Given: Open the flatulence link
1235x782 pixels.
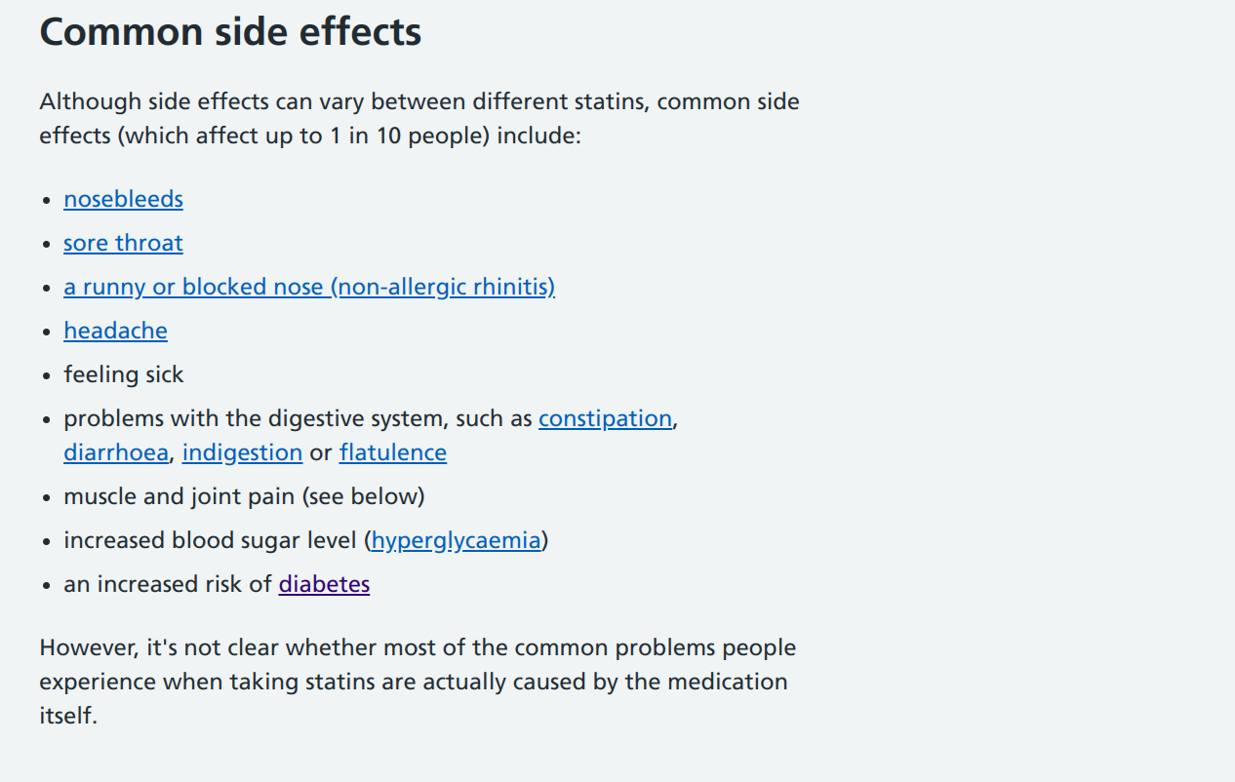Looking at the screenshot, I should [x=393, y=452].
